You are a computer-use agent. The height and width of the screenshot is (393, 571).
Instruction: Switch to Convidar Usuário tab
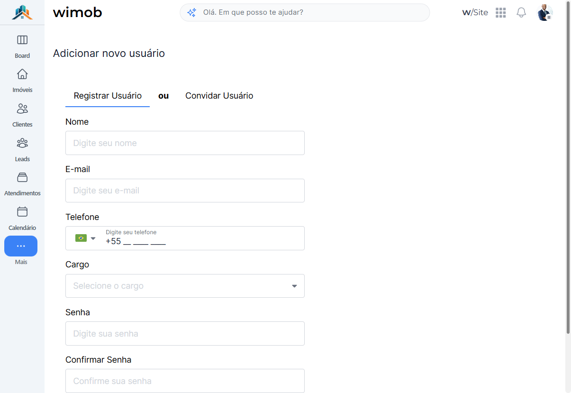(219, 96)
